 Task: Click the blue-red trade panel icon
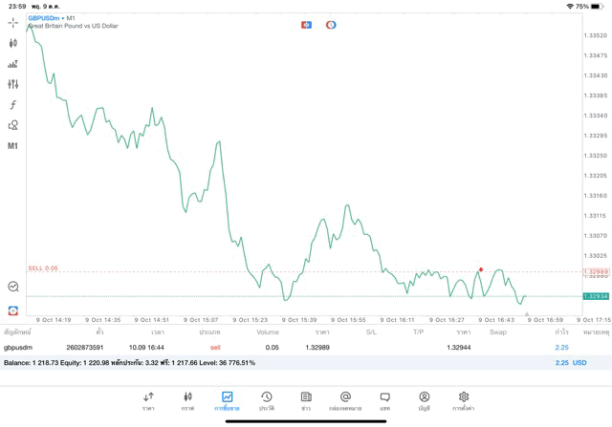306,25
